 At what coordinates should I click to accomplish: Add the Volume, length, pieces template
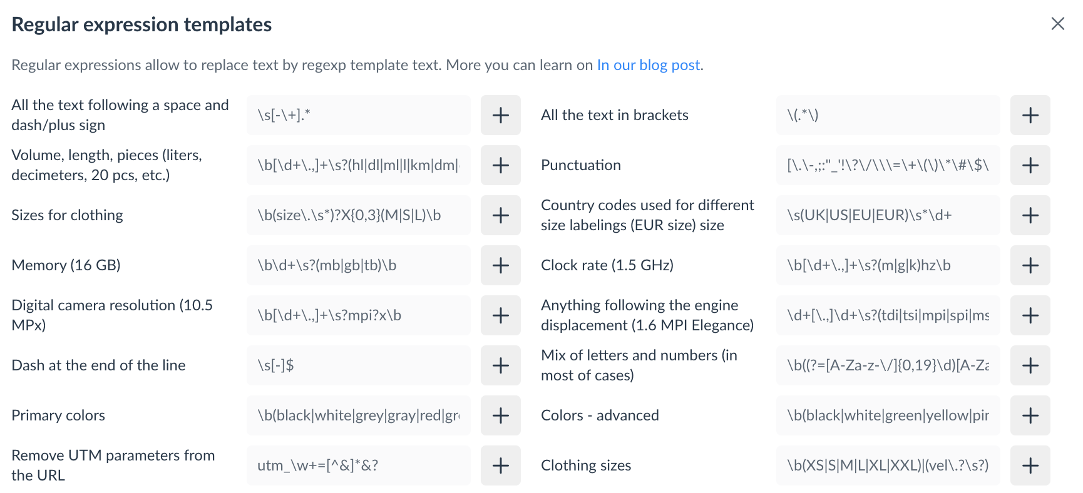pyautogui.click(x=500, y=165)
